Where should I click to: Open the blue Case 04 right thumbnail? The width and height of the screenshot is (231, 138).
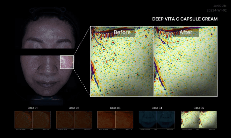coord(166,118)
